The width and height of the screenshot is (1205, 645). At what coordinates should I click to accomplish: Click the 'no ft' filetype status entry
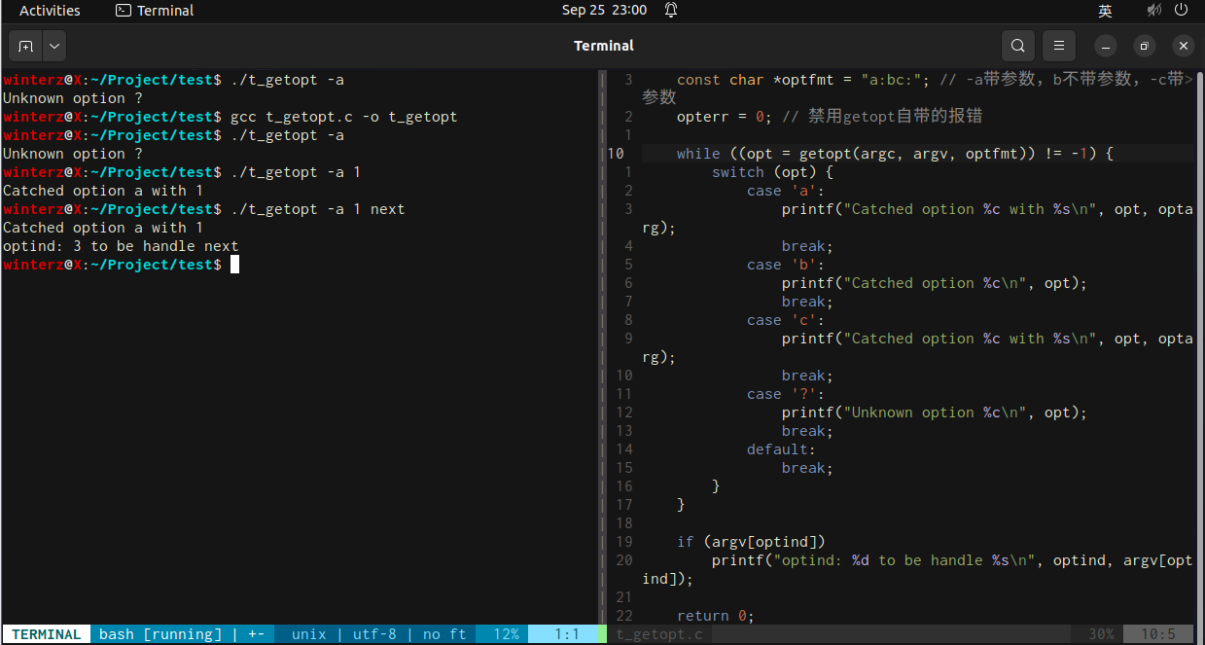[x=444, y=634]
